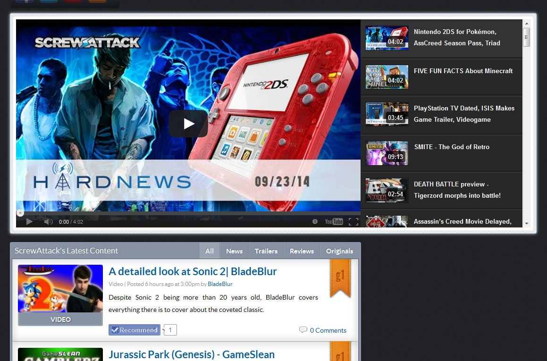Visit BladeBlur author profile link
Image resolution: width=547 pixels, height=361 pixels.
(220, 284)
